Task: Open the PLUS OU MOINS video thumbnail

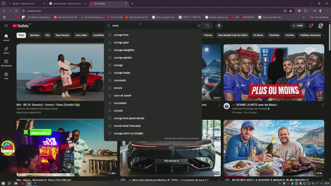Action: point(274,72)
